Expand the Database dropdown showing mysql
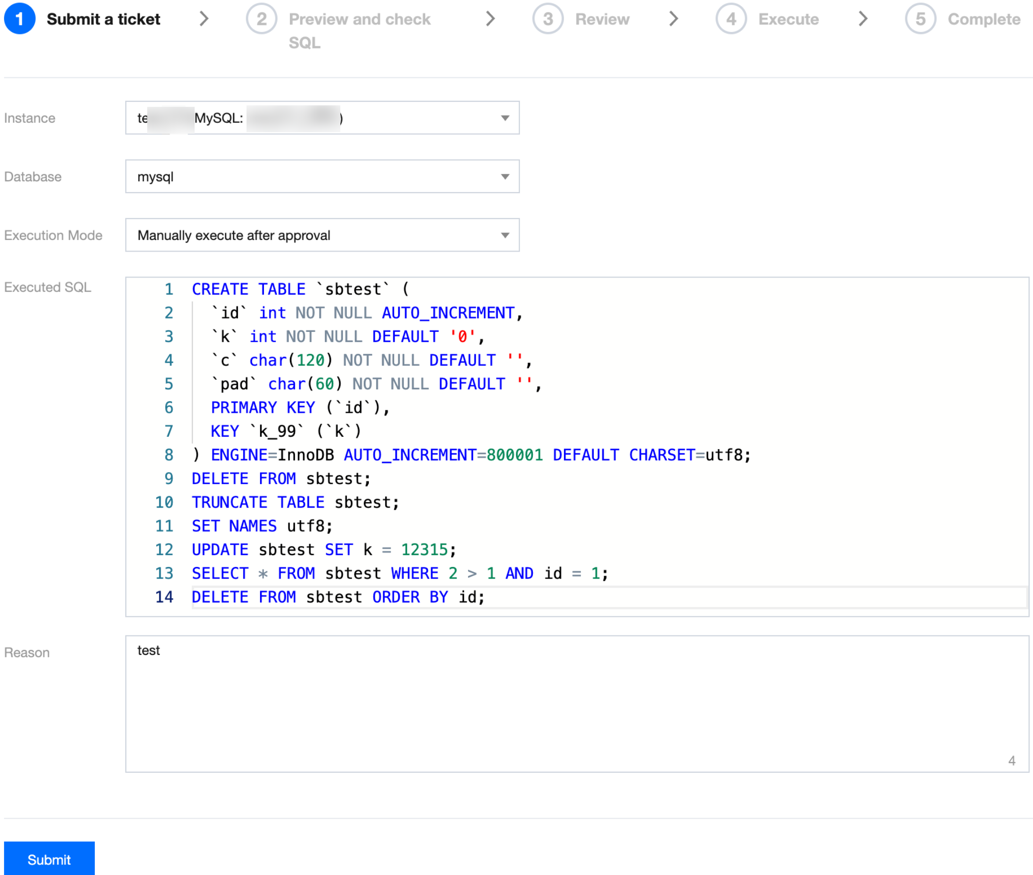This screenshot has width=1033, height=875. (x=322, y=176)
